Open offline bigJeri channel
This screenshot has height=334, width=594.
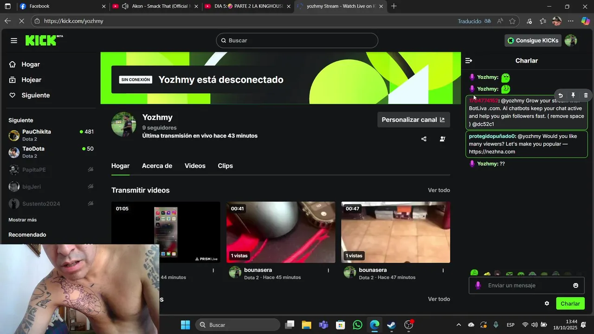point(51,186)
